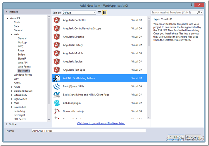
Task: Click the AngularJs Controller using $scope icon
Action: tap(57, 29)
